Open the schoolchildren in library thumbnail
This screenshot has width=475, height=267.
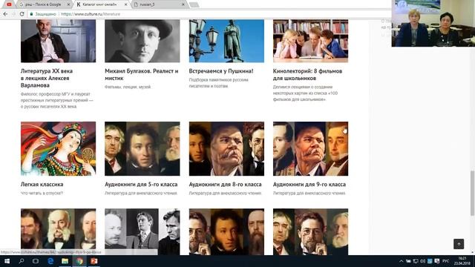[x=310, y=41]
